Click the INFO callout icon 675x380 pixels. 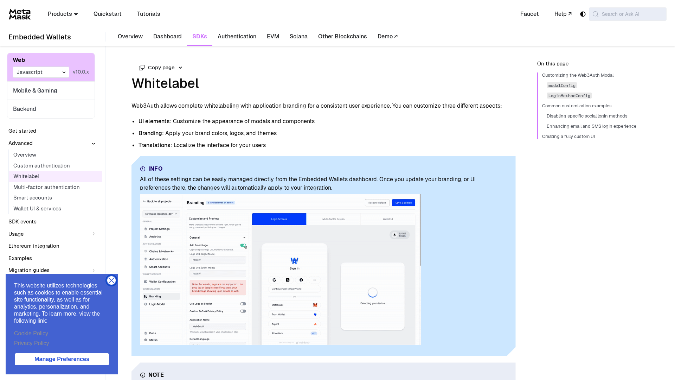(x=143, y=169)
